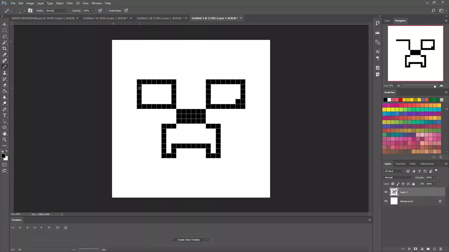Select the Move tool

tap(5, 24)
